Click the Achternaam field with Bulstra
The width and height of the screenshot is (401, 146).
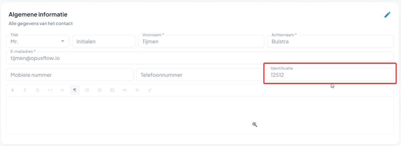(x=330, y=42)
